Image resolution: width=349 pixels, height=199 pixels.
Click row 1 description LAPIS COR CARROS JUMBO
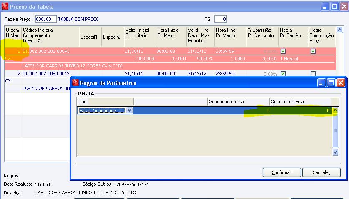(x=73, y=66)
